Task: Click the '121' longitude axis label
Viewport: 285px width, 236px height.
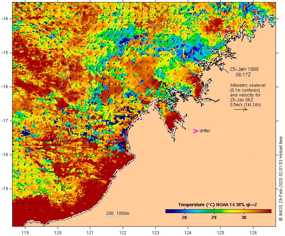Action: tap(90, 233)
